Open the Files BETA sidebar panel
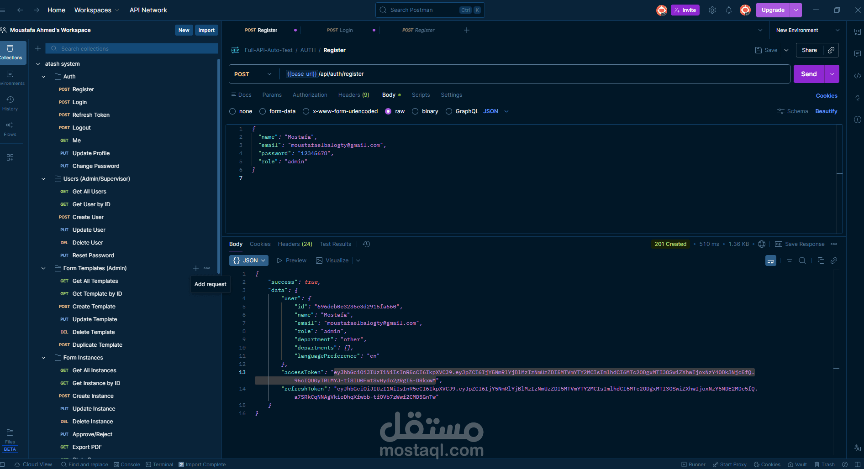 tap(10, 440)
